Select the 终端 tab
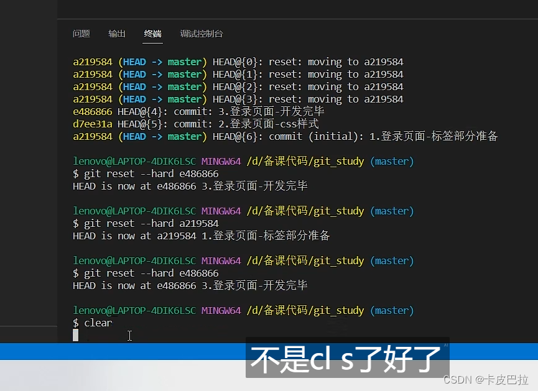Viewport: 538px width, 391px height. pyautogui.click(x=152, y=34)
